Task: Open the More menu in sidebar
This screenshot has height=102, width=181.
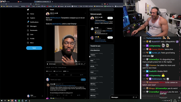Action: pyautogui.click(x=30, y=43)
